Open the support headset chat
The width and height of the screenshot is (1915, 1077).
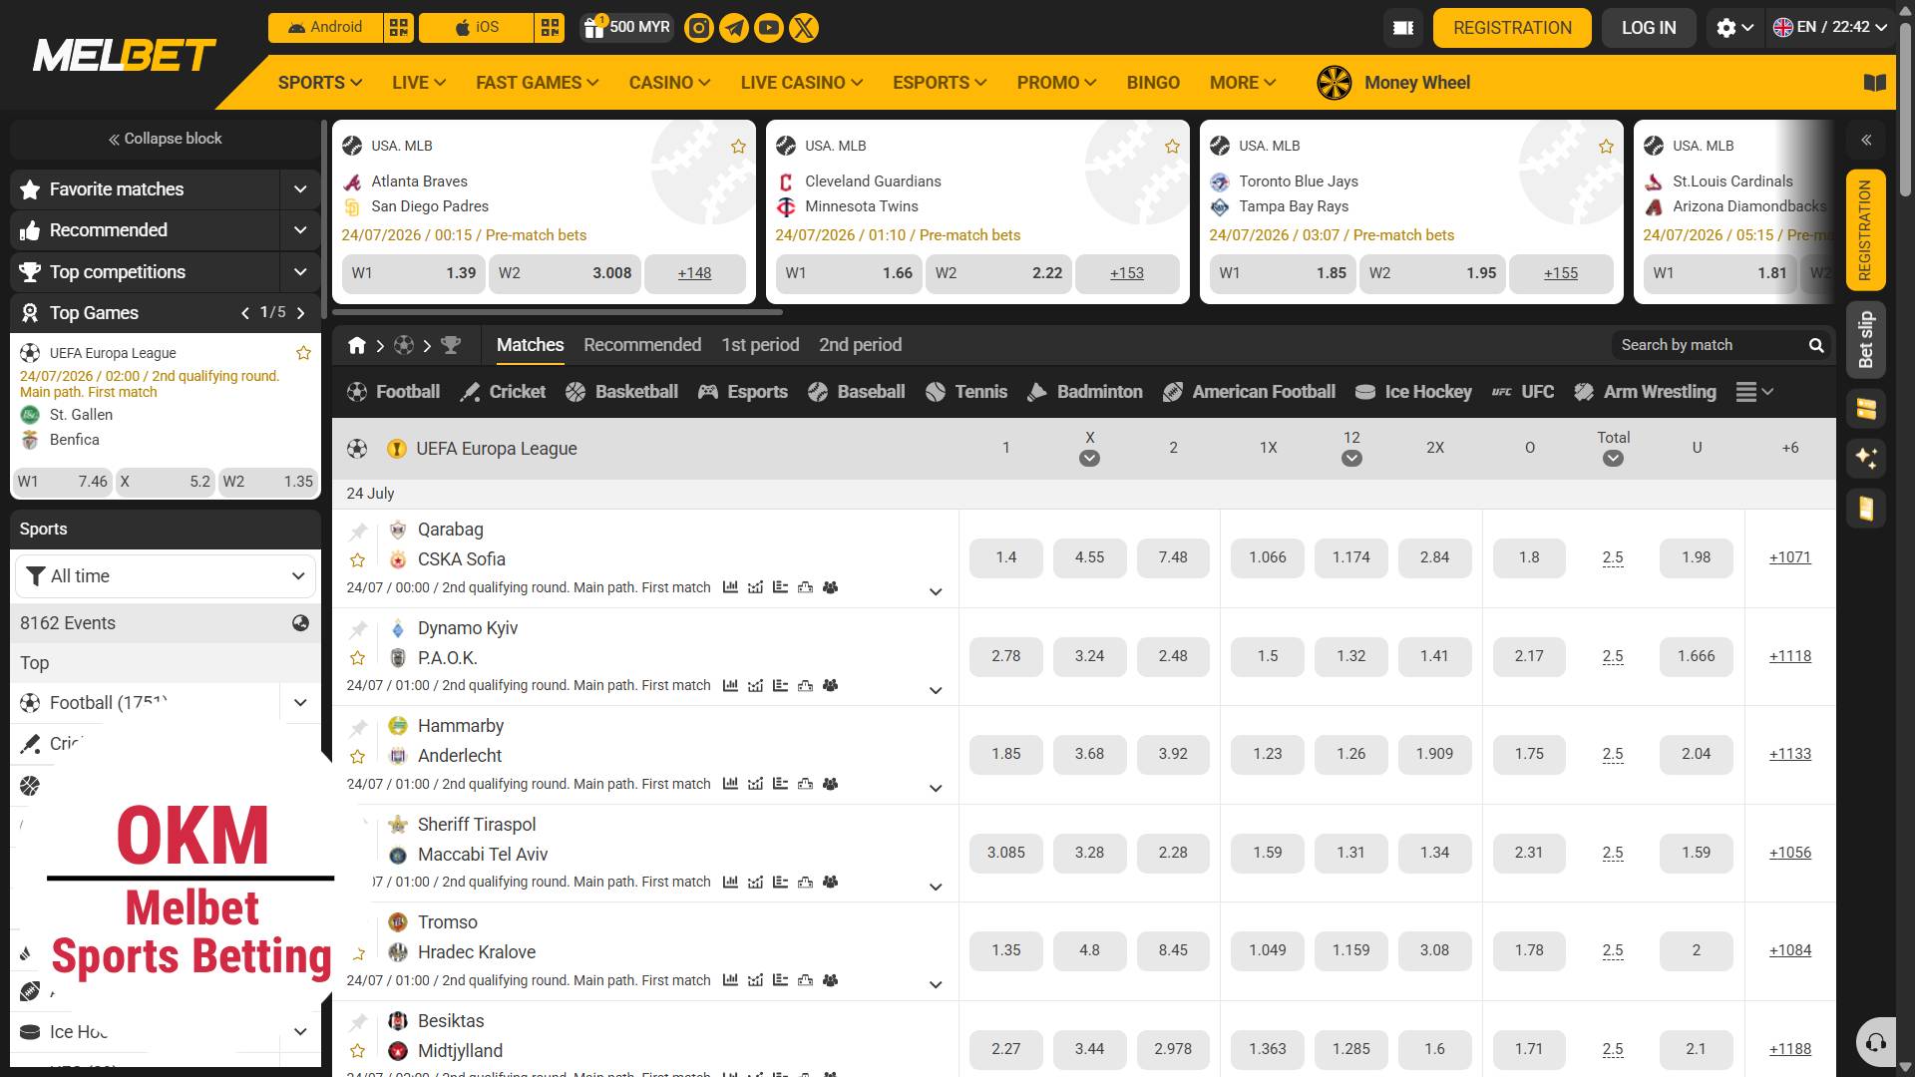click(1876, 1043)
